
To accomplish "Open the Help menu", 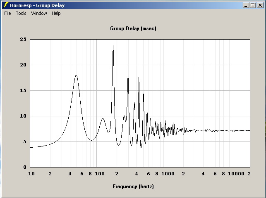I will click(x=56, y=13).
